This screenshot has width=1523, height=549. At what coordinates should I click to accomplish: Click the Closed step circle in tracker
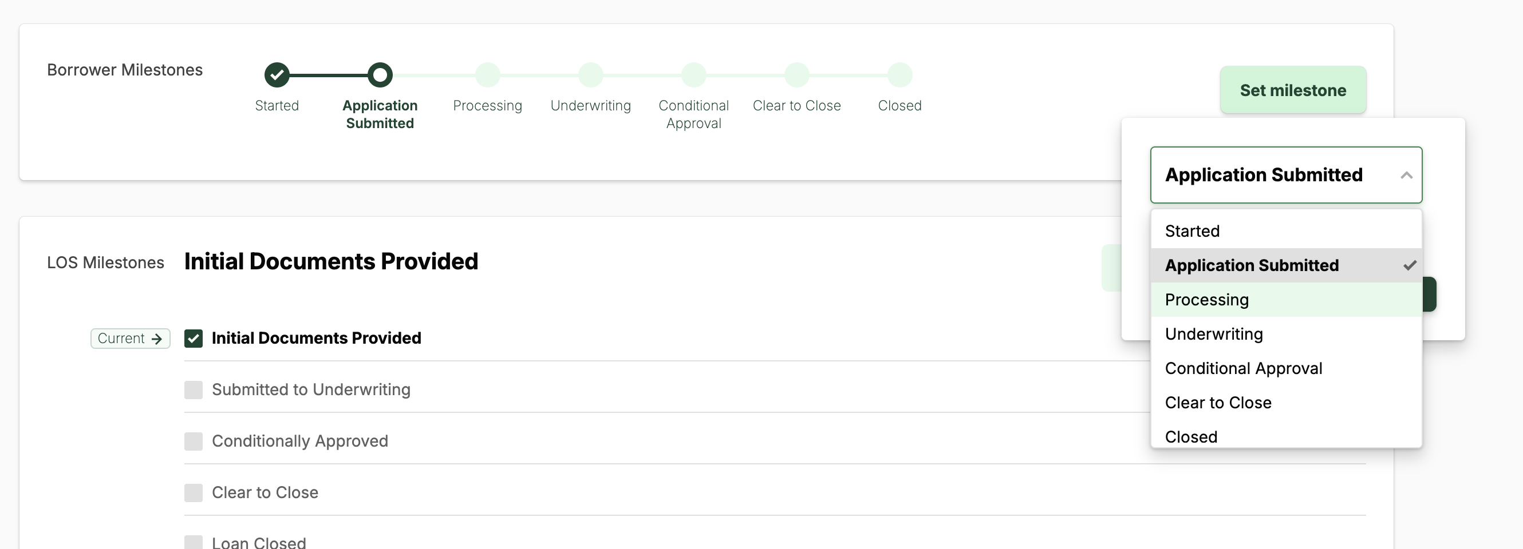click(x=899, y=75)
